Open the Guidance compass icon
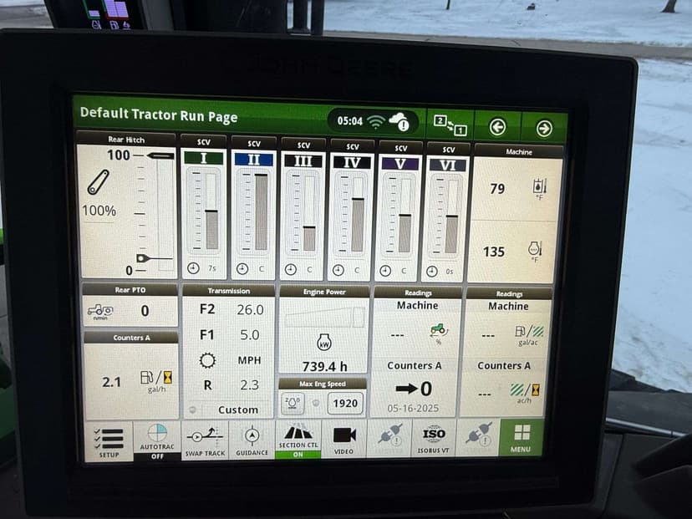692x519 pixels. [x=252, y=440]
